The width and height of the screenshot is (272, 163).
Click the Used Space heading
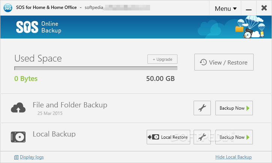pyautogui.click(x=38, y=59)
